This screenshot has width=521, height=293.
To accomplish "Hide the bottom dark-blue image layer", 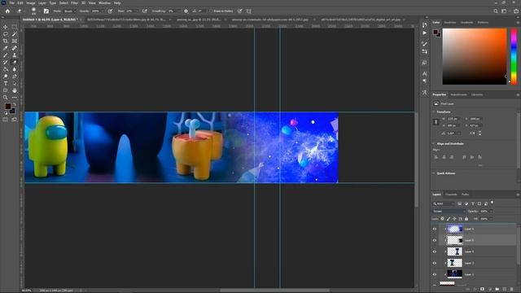I will pyautogui.click(x=435, y=274).
